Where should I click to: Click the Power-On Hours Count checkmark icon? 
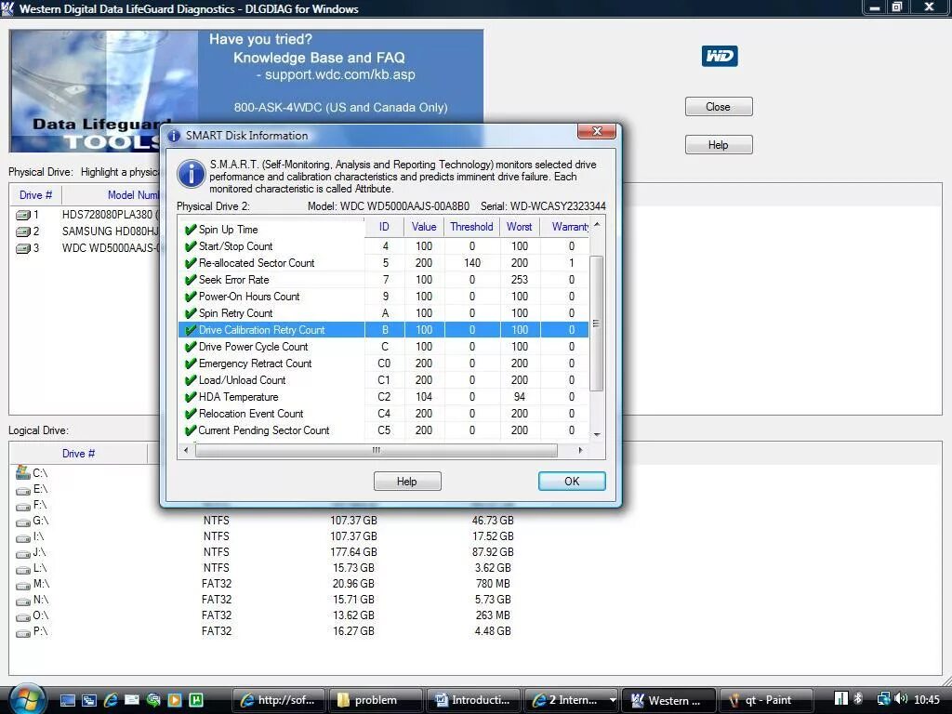click(x=191, y=297)
